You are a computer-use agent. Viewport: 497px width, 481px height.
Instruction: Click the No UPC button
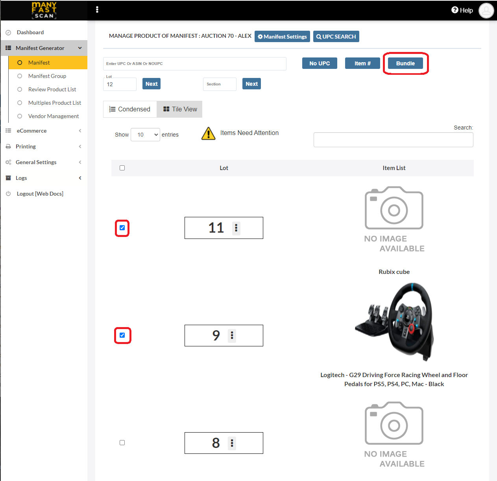(x=320, y=63)
